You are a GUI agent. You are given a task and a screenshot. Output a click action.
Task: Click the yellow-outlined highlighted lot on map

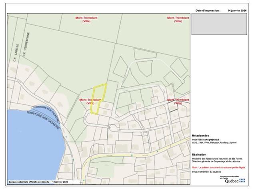click(98, 98)
